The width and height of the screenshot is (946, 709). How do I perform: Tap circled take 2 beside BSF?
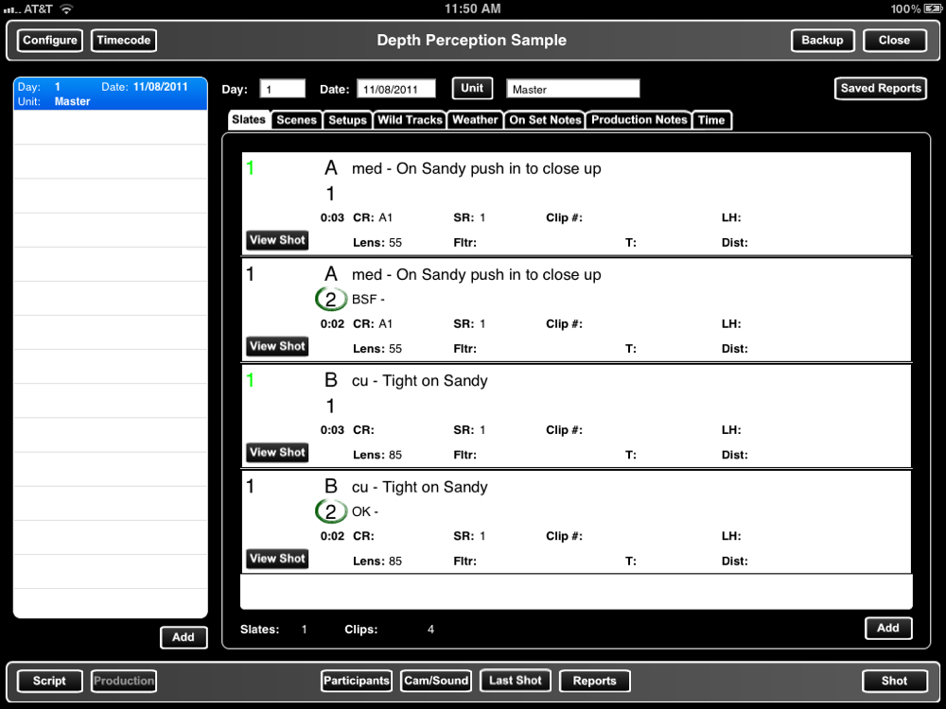pos(330,299)
